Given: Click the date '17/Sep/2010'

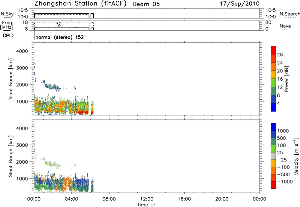Looking at the screenshot, I should 240,4.
